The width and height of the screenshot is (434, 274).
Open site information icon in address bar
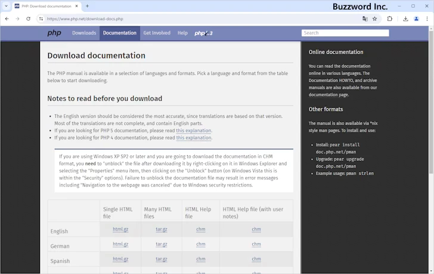pyautogui.click(x=41, y=19)
